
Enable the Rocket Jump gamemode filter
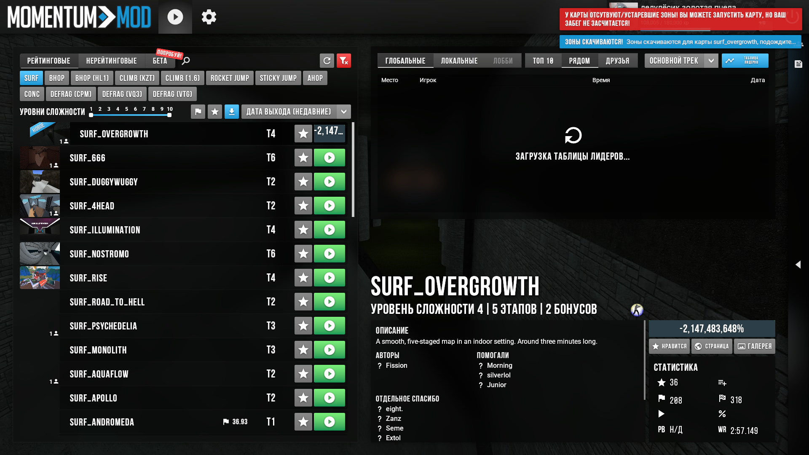[x=230, y=78]
